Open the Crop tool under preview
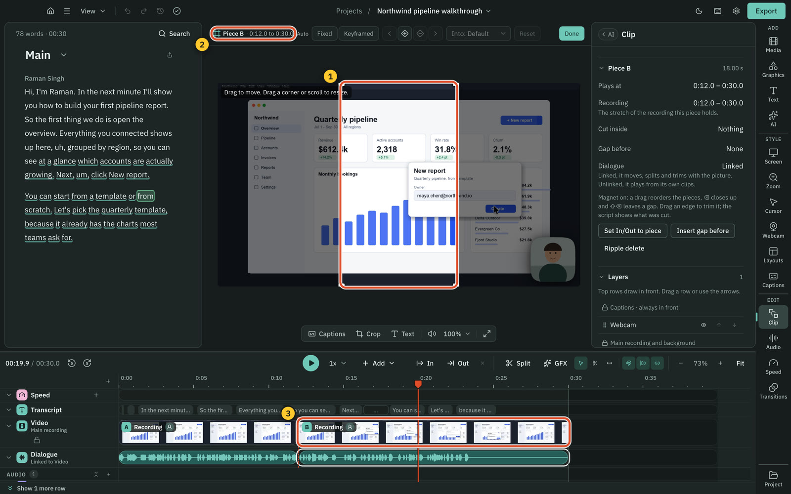The image size is (791, 494). [x=368, y=334]
